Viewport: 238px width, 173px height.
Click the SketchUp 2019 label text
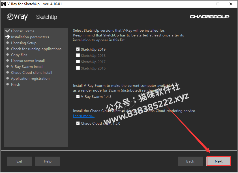93,49
